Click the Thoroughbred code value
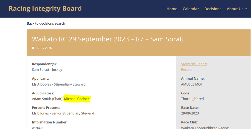 (192, 99)
